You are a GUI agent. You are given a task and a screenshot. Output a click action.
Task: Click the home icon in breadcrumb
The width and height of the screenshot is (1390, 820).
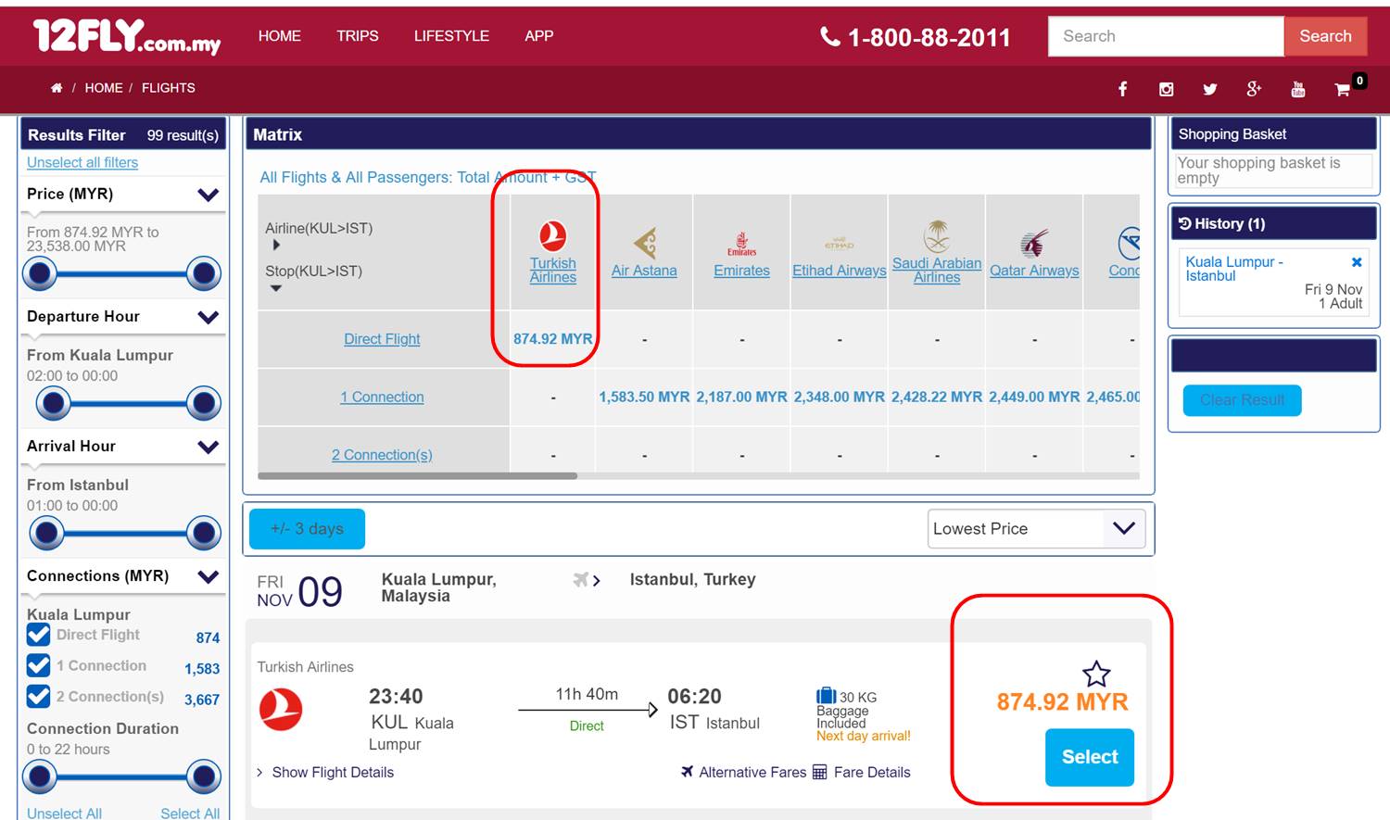point(57,88)
